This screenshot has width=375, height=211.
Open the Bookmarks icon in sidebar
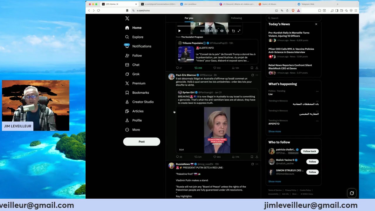(x=127, y=93)
